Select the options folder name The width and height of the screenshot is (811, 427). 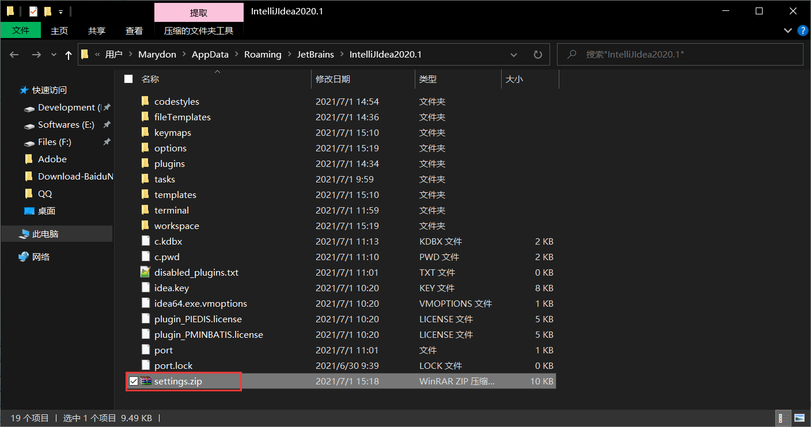pyautogui.click(x=170, y=148)
